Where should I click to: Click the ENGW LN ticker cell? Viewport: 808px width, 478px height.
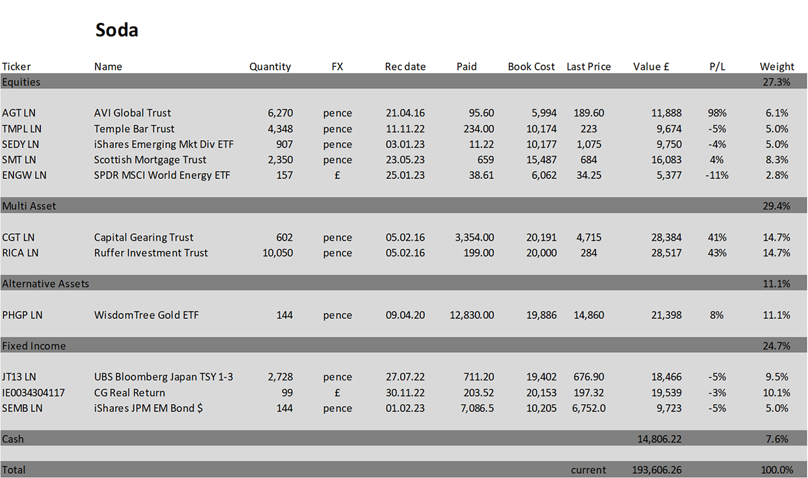tap(24, 175)
